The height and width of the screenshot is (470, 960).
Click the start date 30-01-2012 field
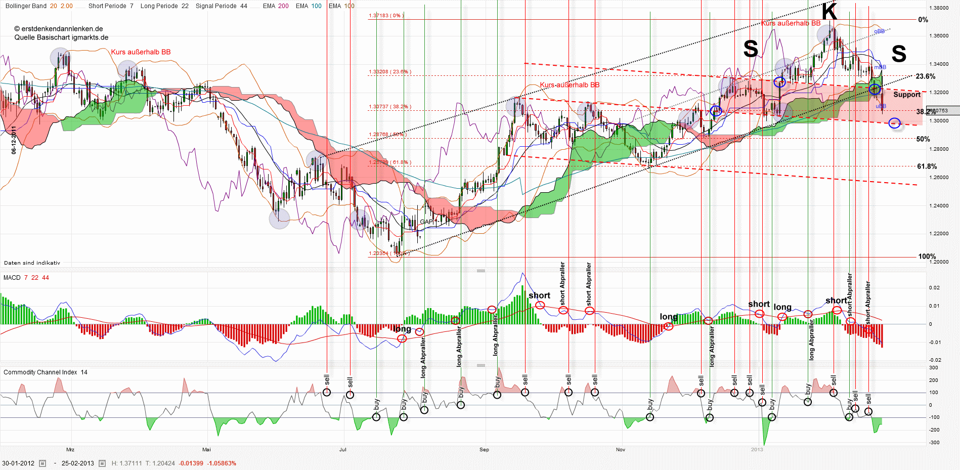[x=18, y=463]
